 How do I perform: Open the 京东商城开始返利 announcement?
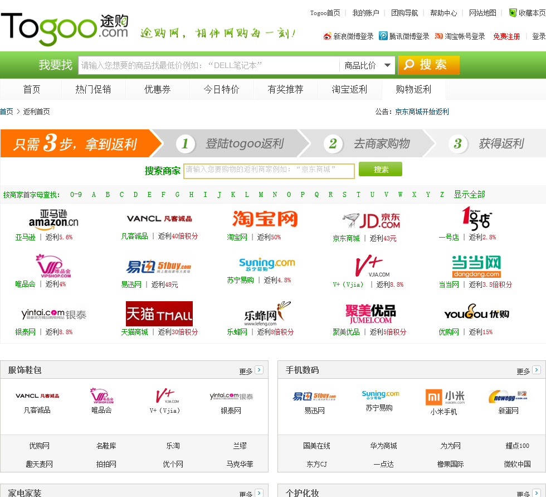[422, 112]
